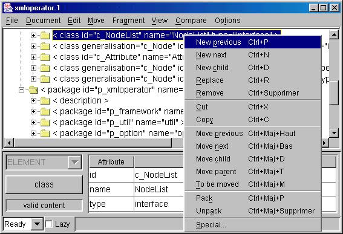Click the class element button
Viewport: 343px width, 234px height.
pyautogui.click(x=44, y=184)
